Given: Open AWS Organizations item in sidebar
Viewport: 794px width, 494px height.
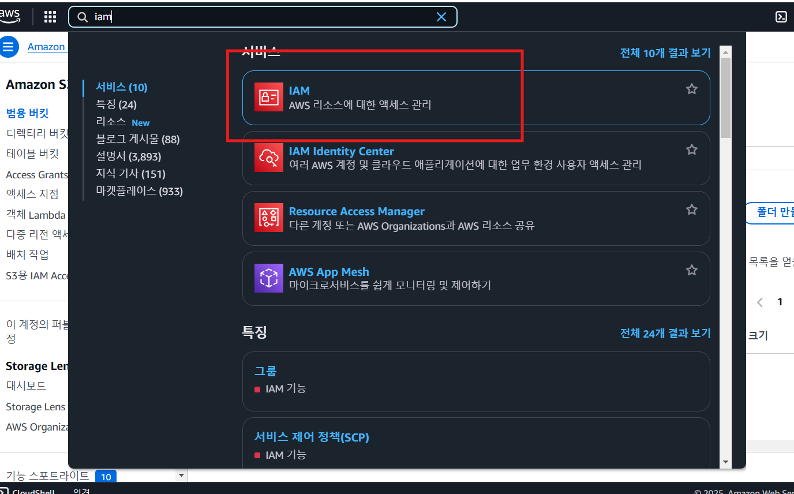Looking at the screenshot, I should pyautogui.click(x=37, y=427).
